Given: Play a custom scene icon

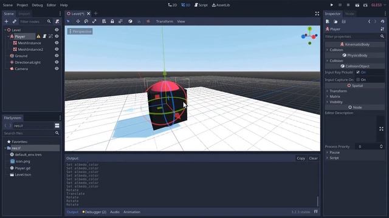Looking at the screenshot, I should [365, 5].
